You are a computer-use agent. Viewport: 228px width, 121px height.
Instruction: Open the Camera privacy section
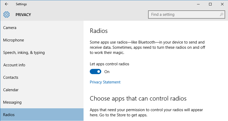click(42, 28)
